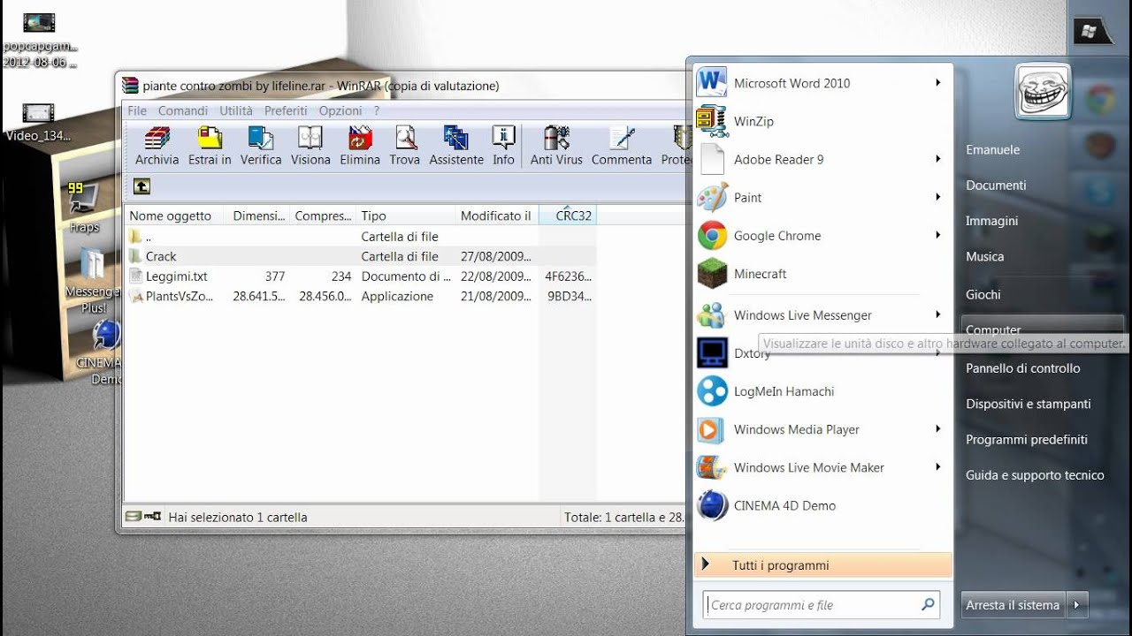Open the Opzioni menu
The width and height of the screenshot is (1132, 636).
tap(340, 110)
